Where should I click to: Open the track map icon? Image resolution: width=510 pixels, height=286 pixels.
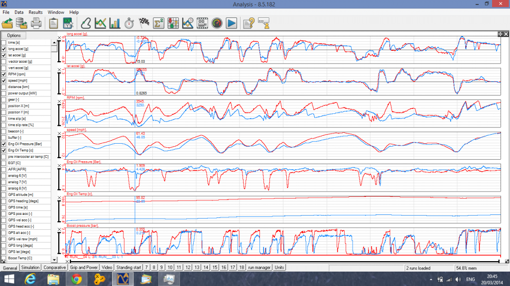coord(86,23)
